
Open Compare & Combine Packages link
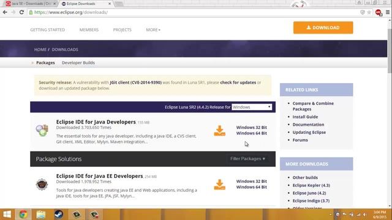313,106
